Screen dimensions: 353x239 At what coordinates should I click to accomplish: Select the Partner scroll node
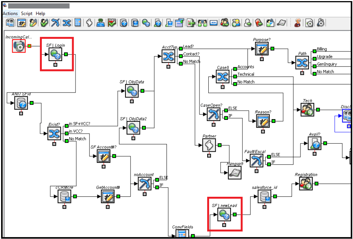click(209, 145)
